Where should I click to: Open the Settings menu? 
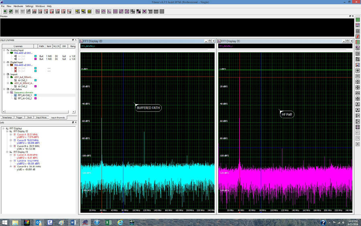(x=29, y=6)
